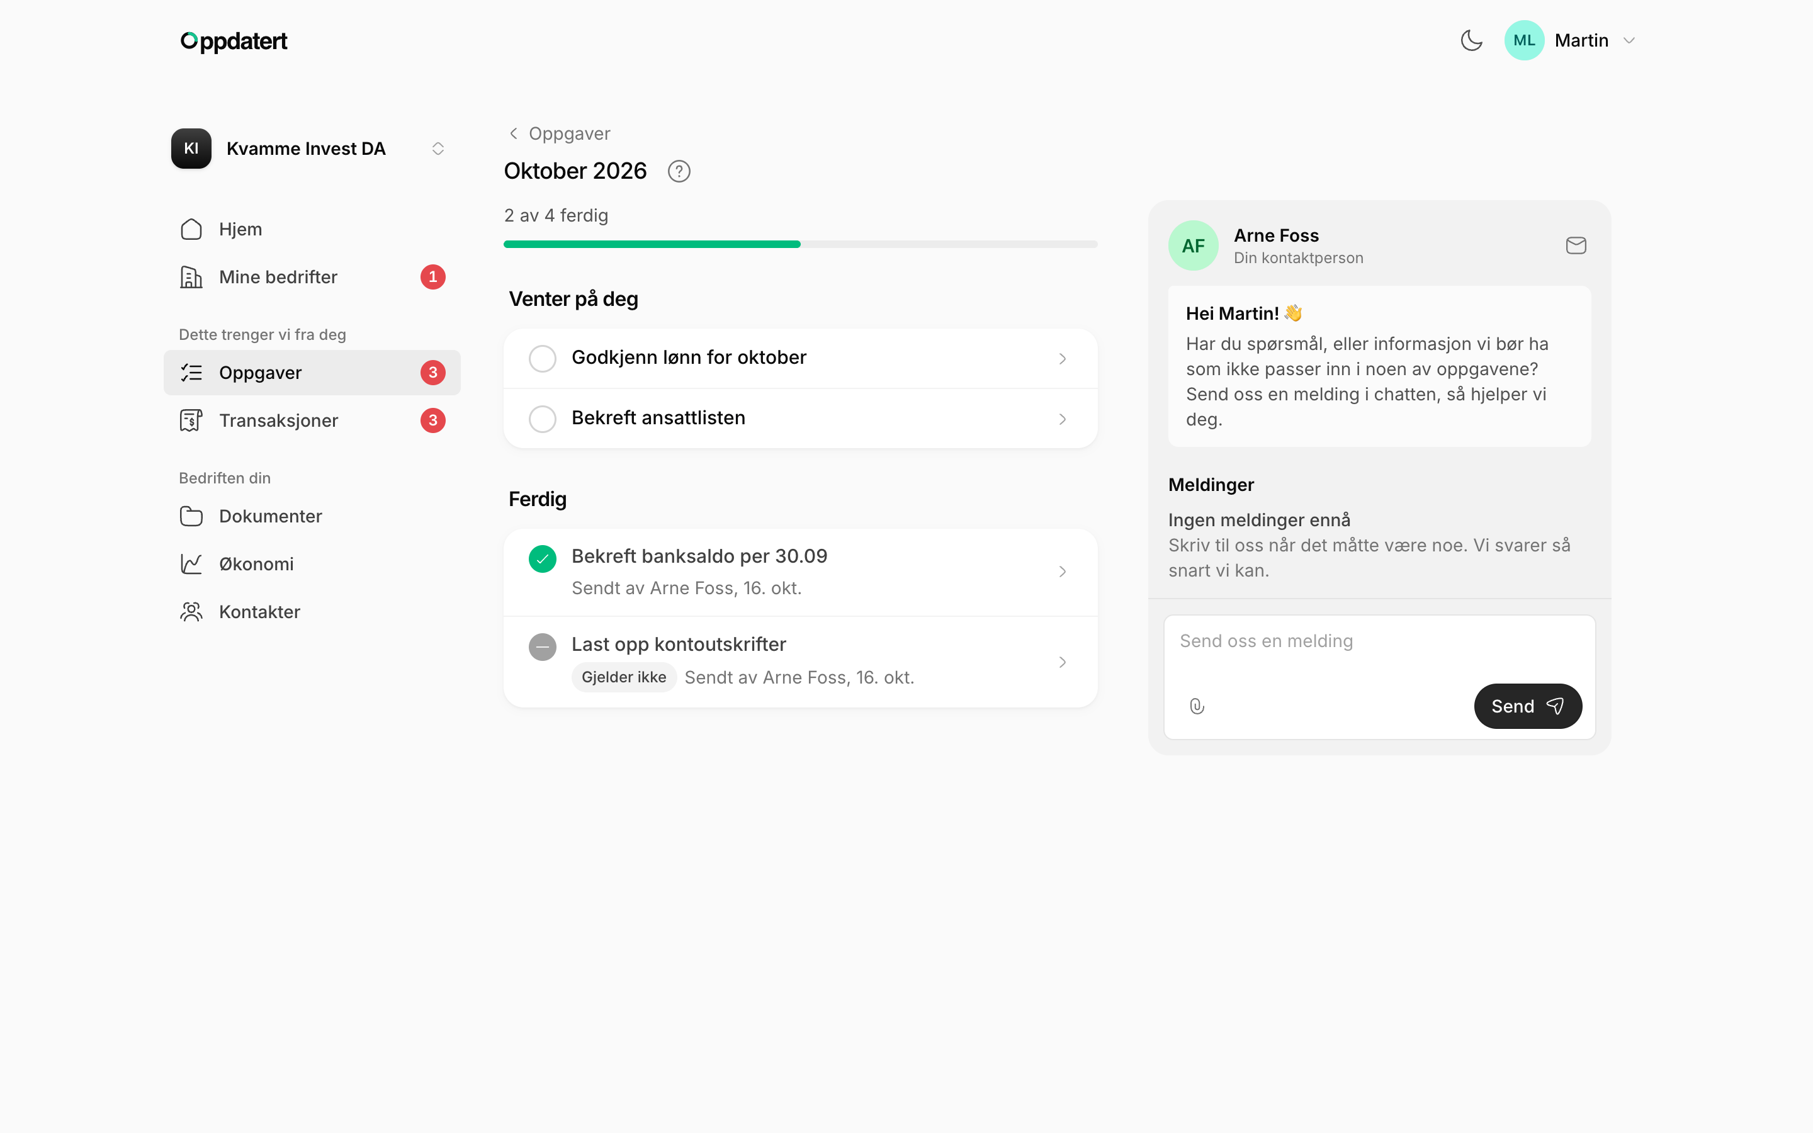Toggle the Last opp kontoutskrifter status circle
The width and height of the screenshot is (1813, 1133).
point(543,646)
